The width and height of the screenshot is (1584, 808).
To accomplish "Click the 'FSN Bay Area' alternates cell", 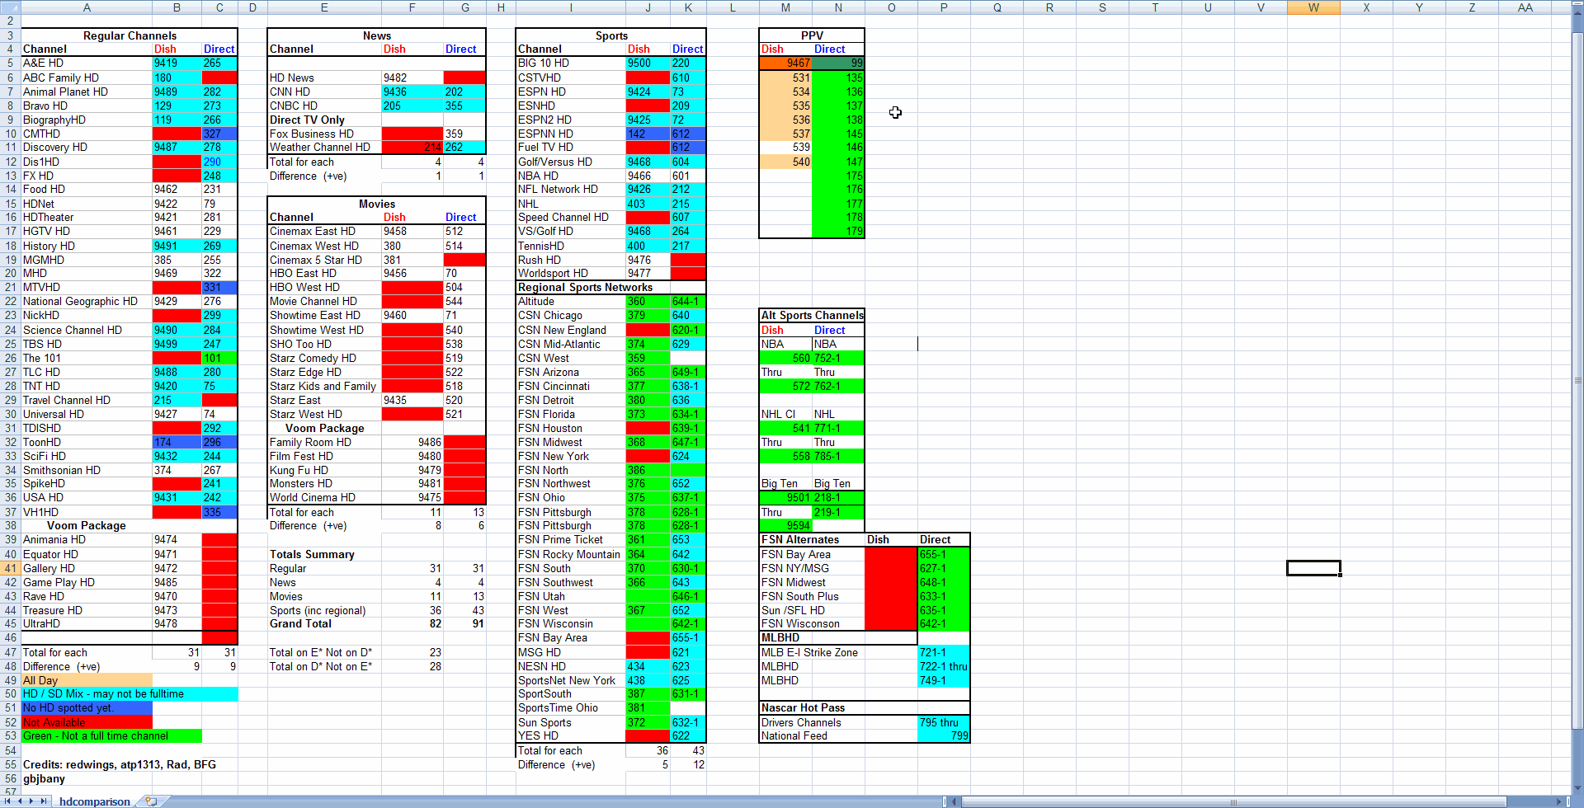I will (812, 554).
